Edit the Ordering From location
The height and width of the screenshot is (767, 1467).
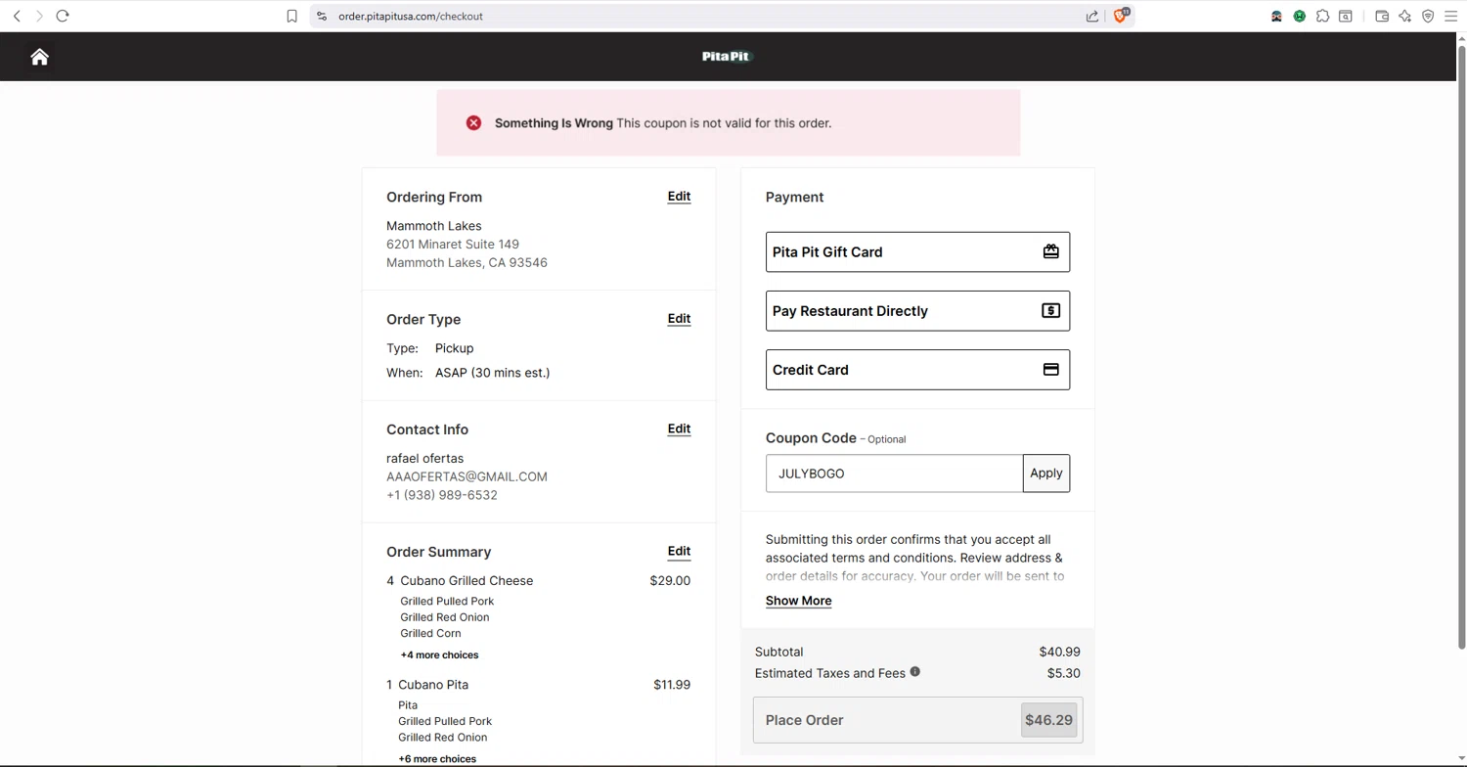coord(679,197)
